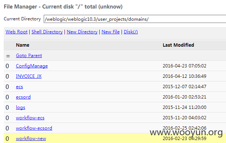Viewport: 226px width, 143px height.
Task: Open the INVOICE_JX folder
Action: (x=29, y=76)
